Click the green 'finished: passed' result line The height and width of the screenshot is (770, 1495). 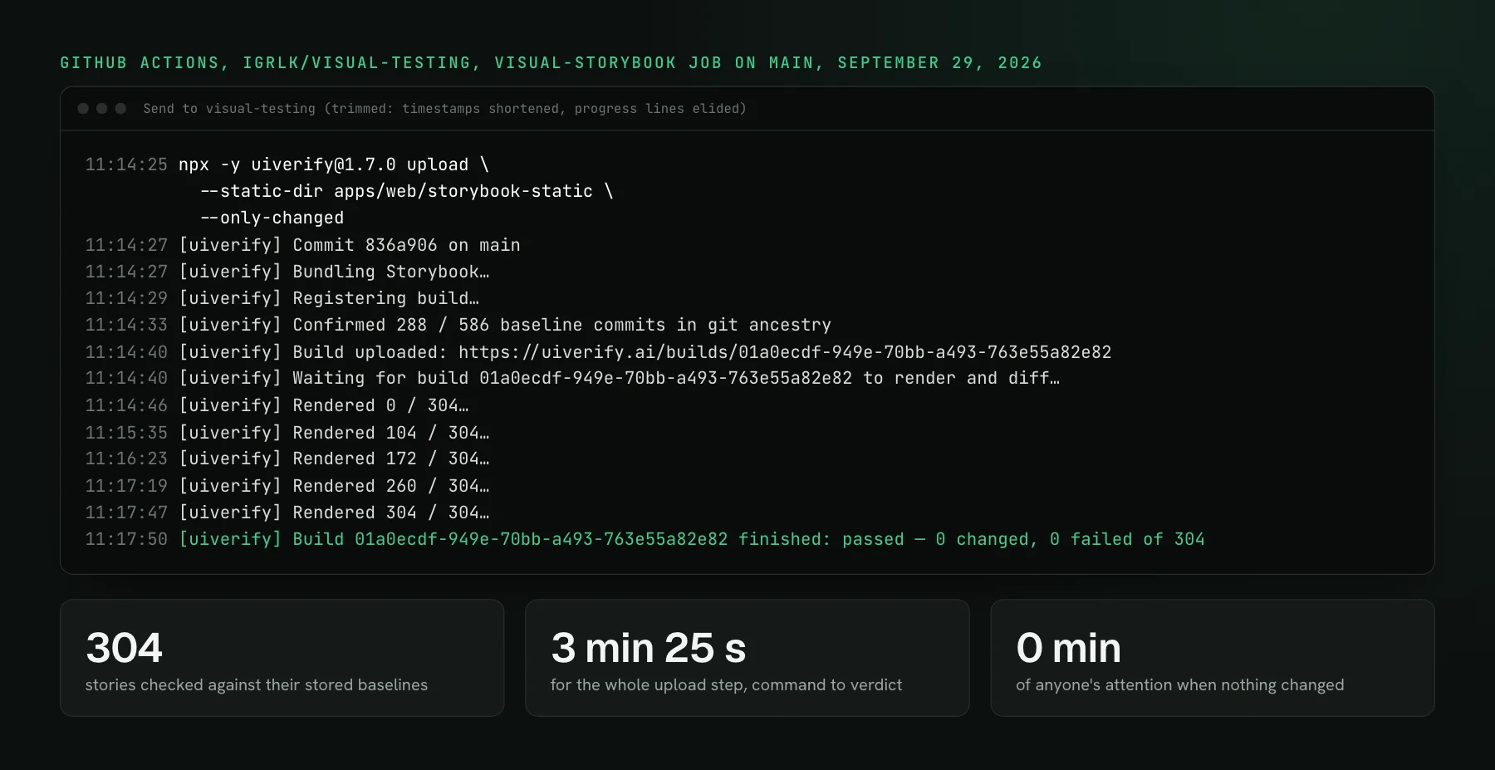pyautogui.click(x=692, y=539)
